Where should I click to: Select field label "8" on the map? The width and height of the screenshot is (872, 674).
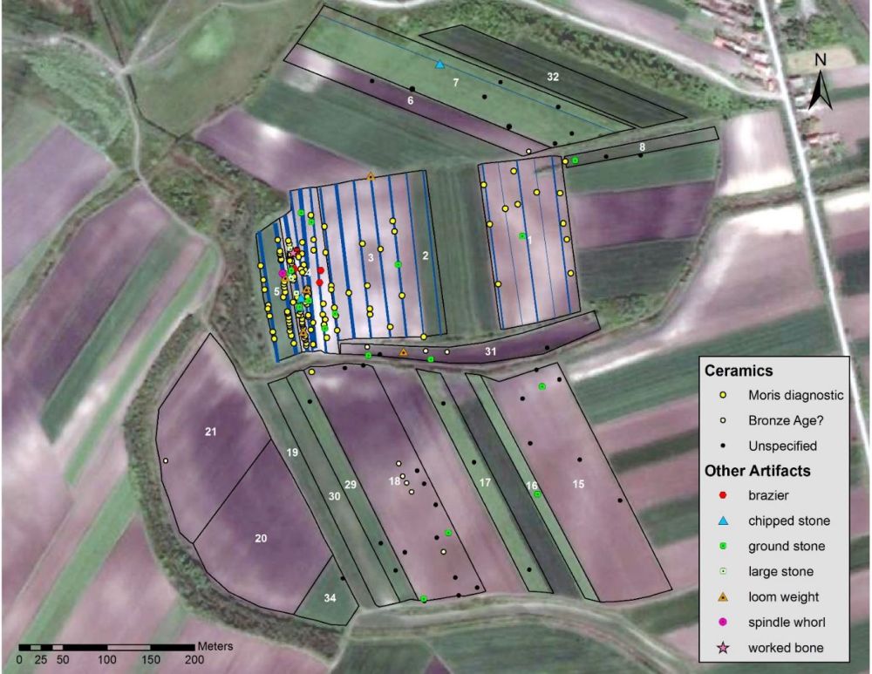pos(643,147)
